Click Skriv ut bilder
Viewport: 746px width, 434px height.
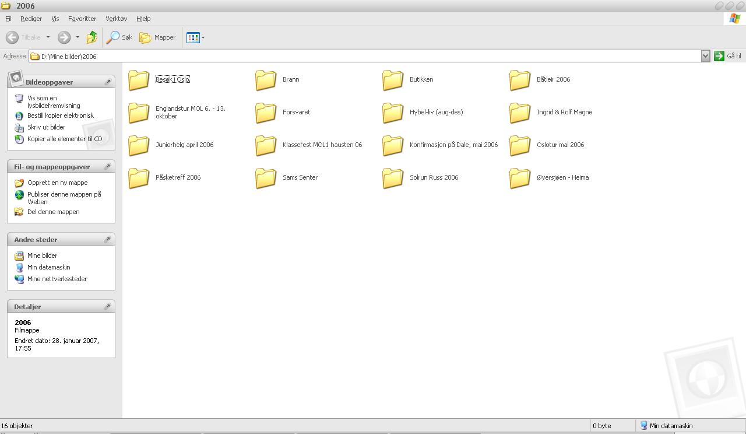pos(46,127)
